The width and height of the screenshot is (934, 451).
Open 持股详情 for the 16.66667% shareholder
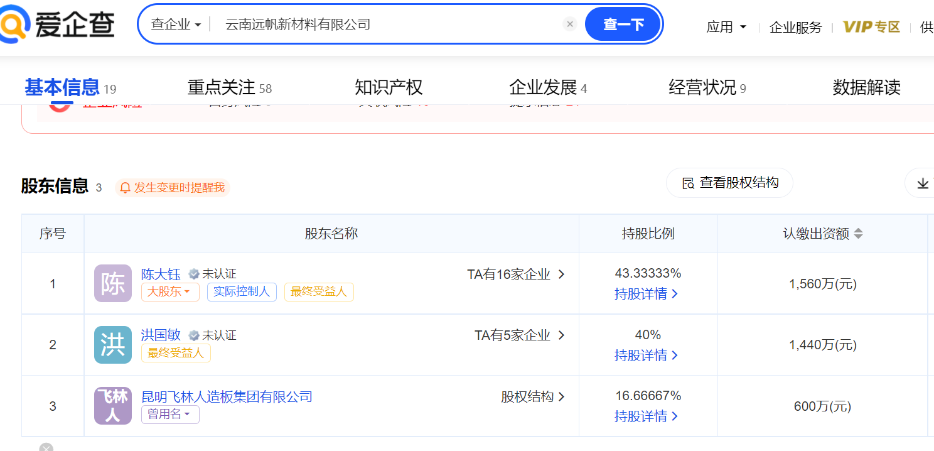click(647, 416)
